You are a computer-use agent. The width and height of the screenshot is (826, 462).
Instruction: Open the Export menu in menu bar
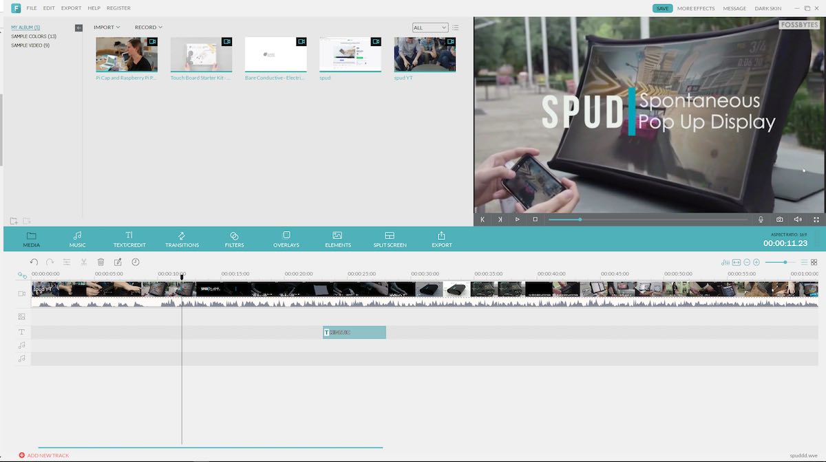tap(71, 8)
